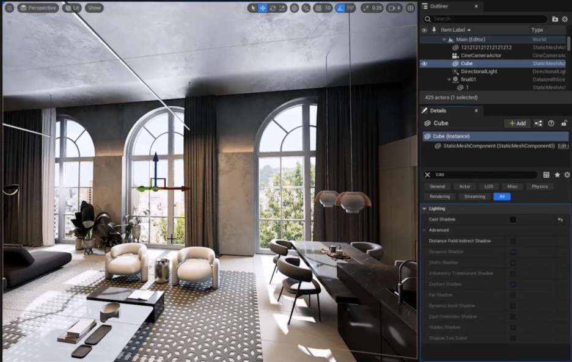Toggle the Details panel lock icon

(x=564, y=123)
